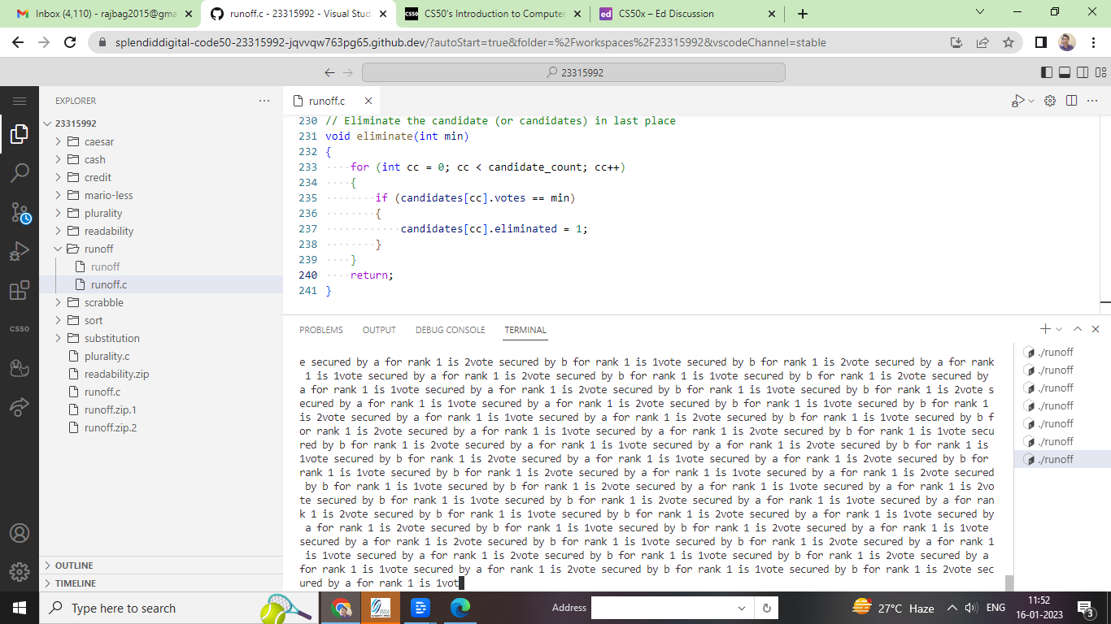This screenshot has width=1111, height=624.
Task: Collapse the 23315992 workspace root
Action: coord(161,123)
